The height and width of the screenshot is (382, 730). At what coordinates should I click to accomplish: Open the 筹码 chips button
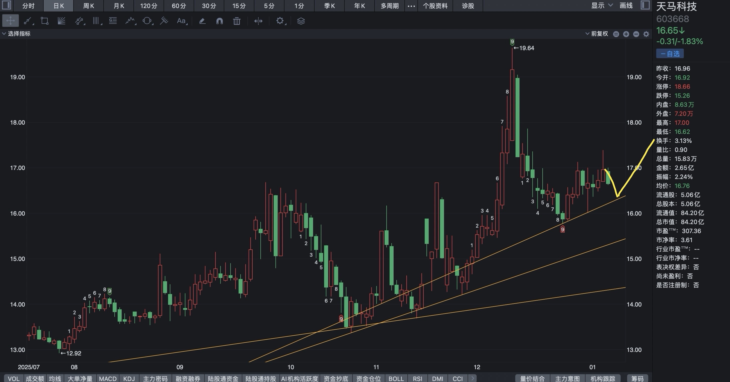coord(637,378)
